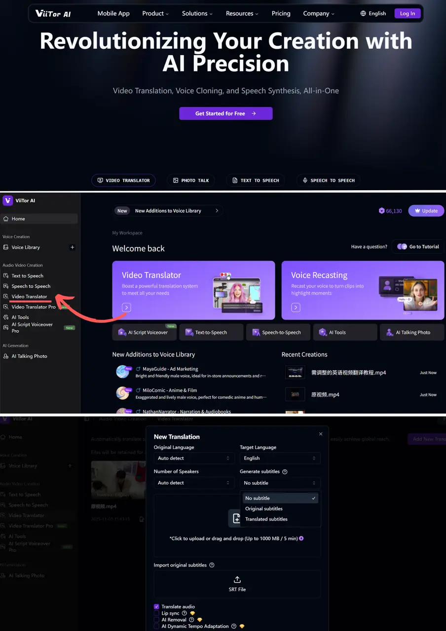Switch to the PHOTO TALK tab
Image resolution: width=446 pixels, height=631 pixels.
coord(191,180)
